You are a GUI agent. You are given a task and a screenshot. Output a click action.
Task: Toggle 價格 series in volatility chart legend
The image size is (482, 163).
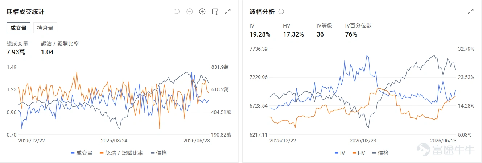pyautogui.click(x=380, y=153)
